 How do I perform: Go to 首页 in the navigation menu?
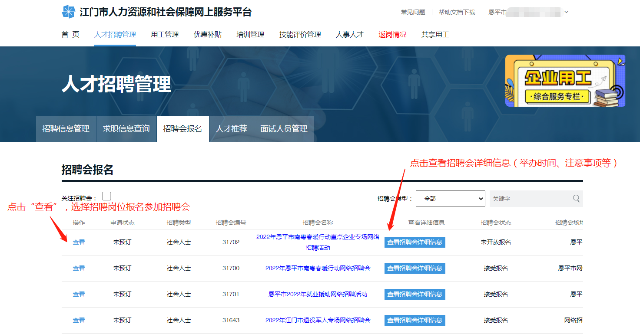click(70, 35)
